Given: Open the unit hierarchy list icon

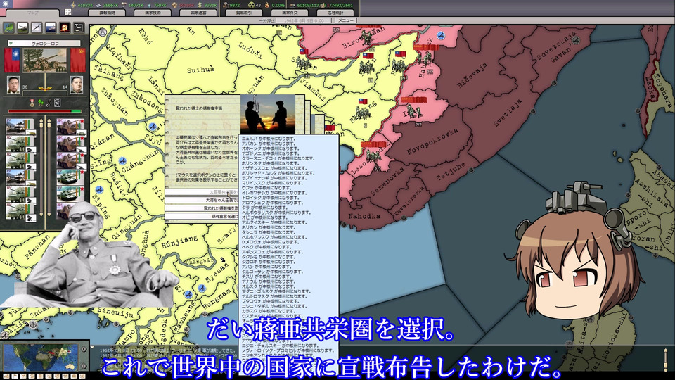Looking at the screenshot, I should pos(79,27).
